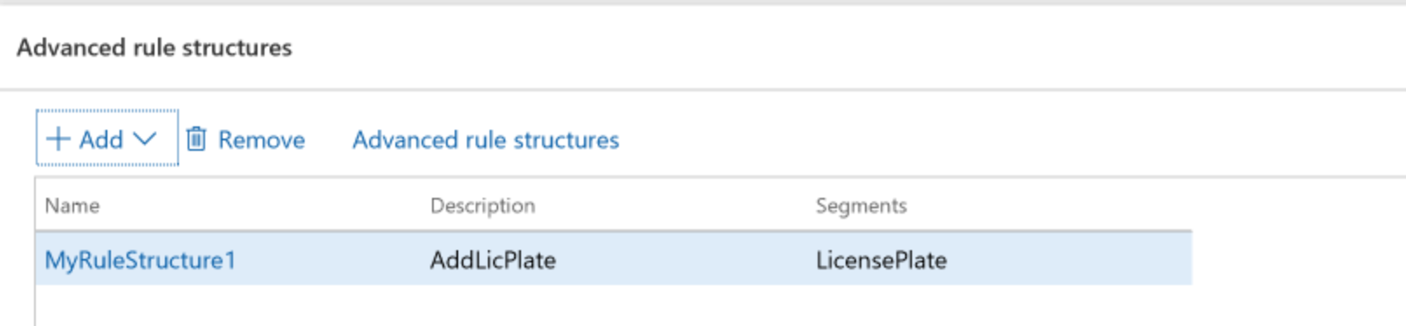Select the AddLicPlate description cell

pos(493,260)
